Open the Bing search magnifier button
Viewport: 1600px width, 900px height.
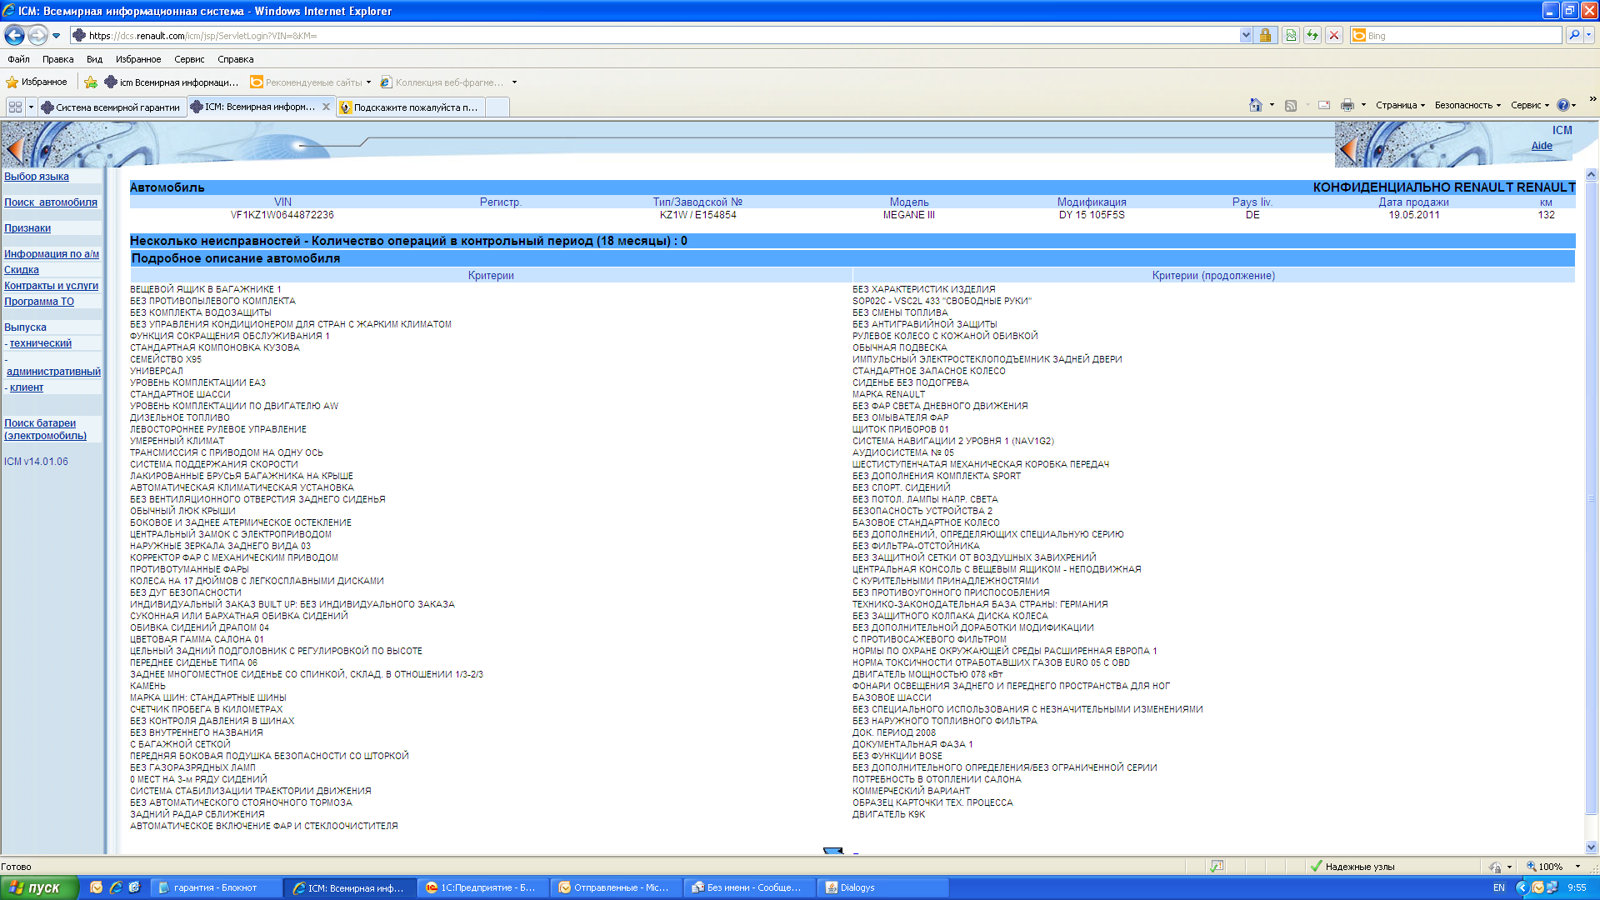tap(1573, 35)
